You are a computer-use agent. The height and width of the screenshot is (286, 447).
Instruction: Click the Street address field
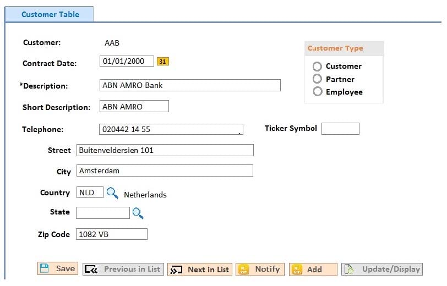[x=165, y=150]
